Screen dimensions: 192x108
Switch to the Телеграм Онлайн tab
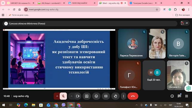click(x=143, y=3)
